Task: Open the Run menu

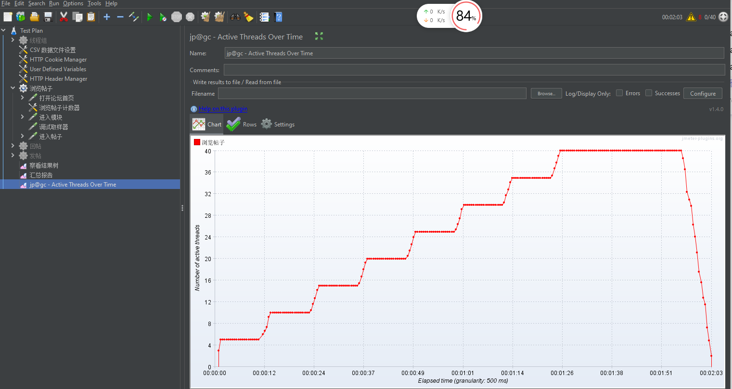Action: tap(54, 3)
